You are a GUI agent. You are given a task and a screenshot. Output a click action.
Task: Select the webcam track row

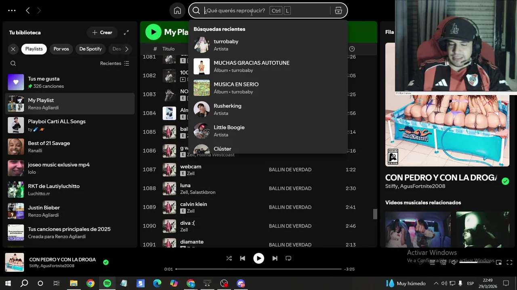(x=258, y=170)
